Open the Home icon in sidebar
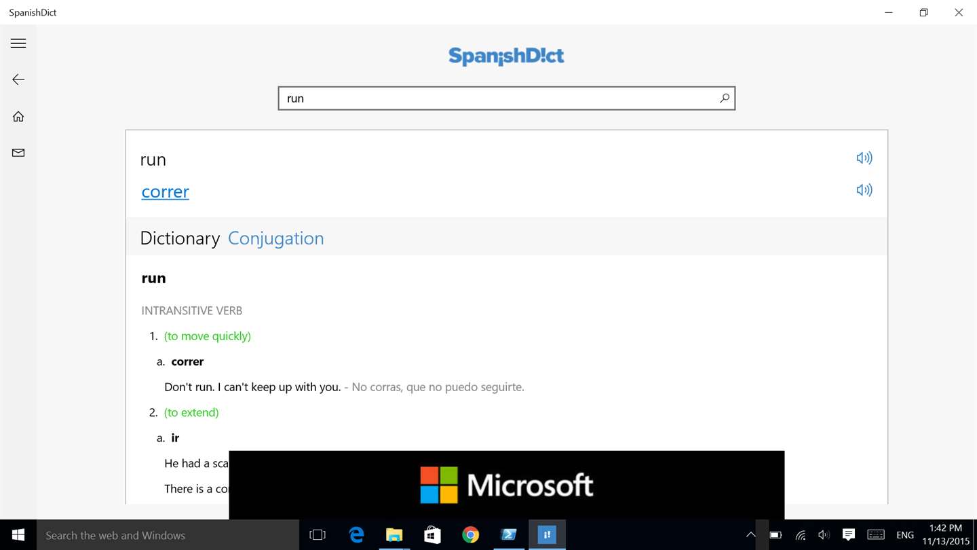The width and height of the screenshot is (977, 550). click(18, 117)
